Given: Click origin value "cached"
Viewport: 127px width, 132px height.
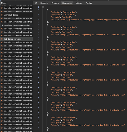Looking at the screenshot, I should (x=66, y=17).
